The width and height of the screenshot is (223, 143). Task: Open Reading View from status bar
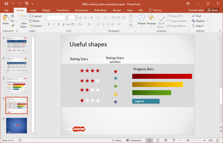click(166, 140)
